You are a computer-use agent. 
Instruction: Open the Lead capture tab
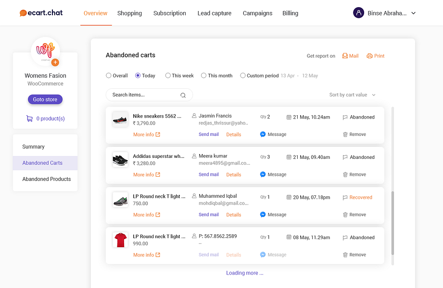point(215,13)
